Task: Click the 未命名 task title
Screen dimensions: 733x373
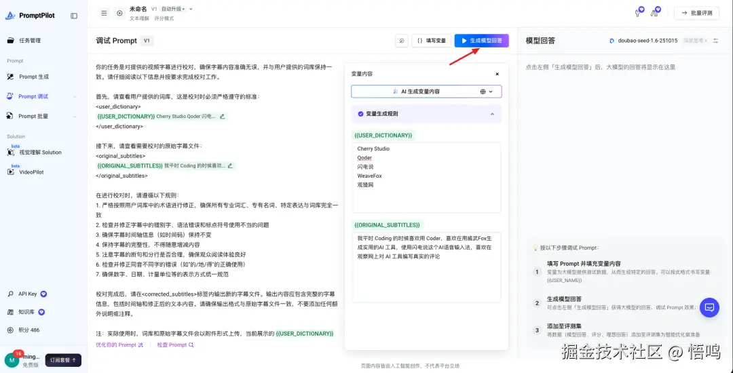Action: click(137, 9)
